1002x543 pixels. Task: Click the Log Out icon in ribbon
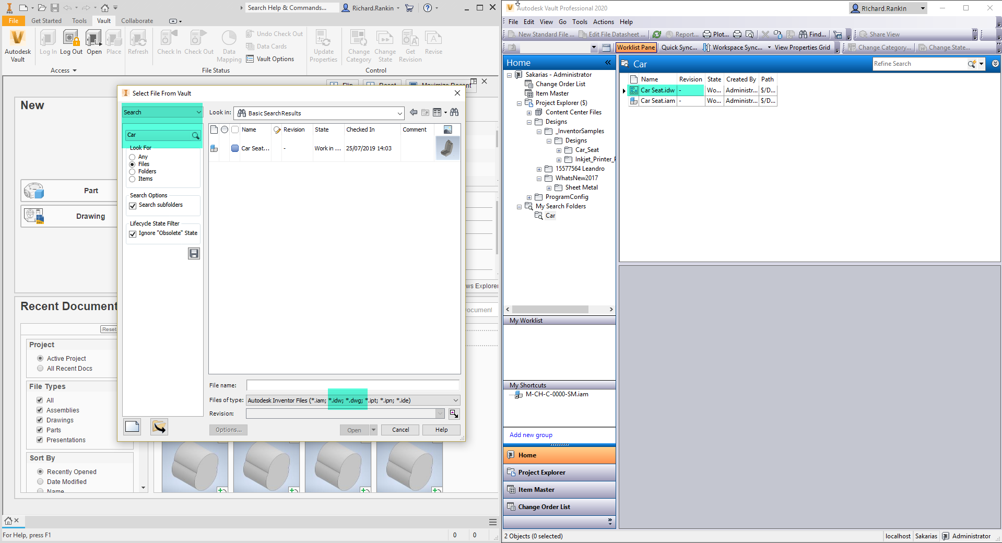click(71, 42)
